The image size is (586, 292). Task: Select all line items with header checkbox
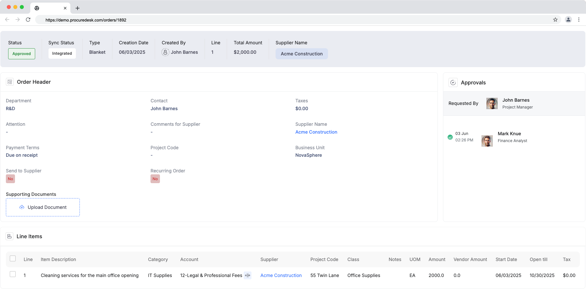click(x=13, y=259)
